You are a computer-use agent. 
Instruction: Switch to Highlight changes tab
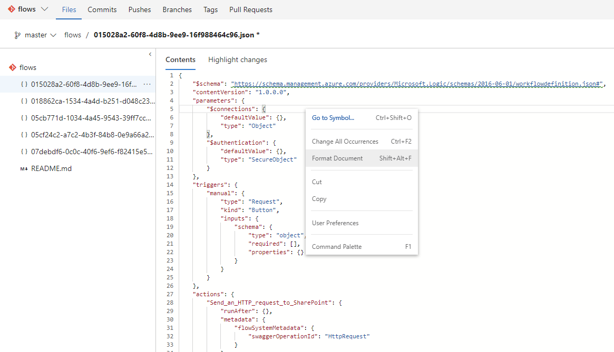tap(237, 59)
